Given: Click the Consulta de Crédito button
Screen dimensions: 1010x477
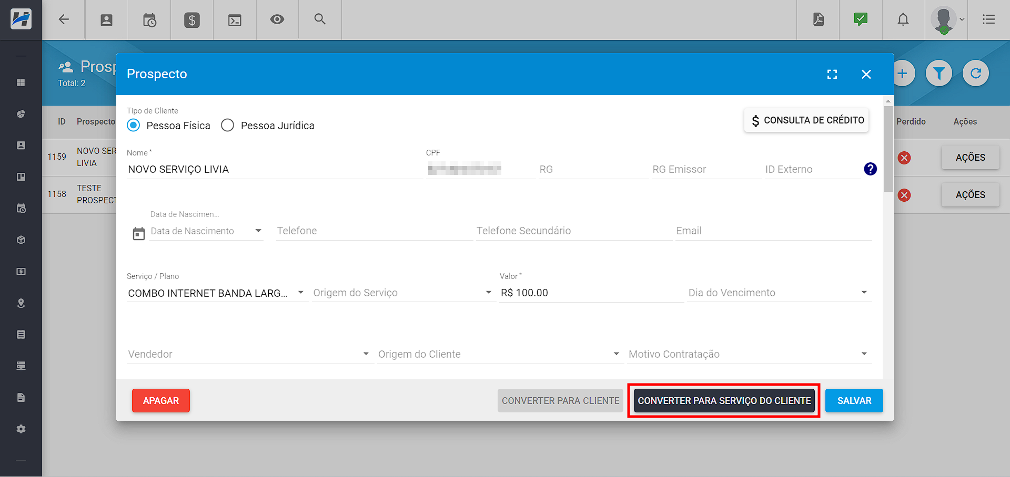Looking at the screenshot, I should [806, 120].
